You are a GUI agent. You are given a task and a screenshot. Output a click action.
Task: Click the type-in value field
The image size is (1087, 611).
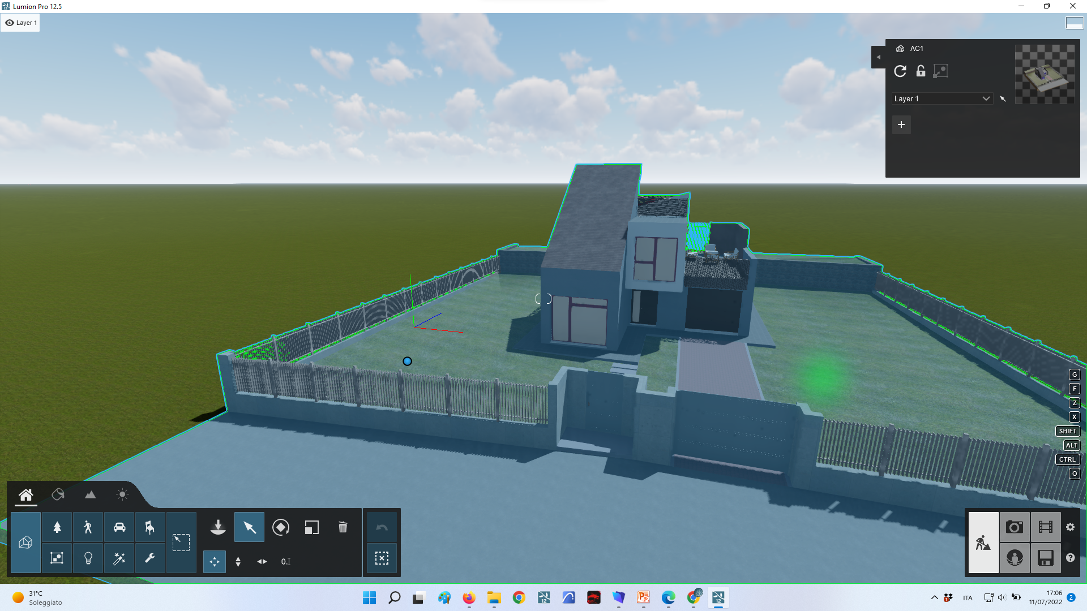pyautogui.click(x=286, y=562)
